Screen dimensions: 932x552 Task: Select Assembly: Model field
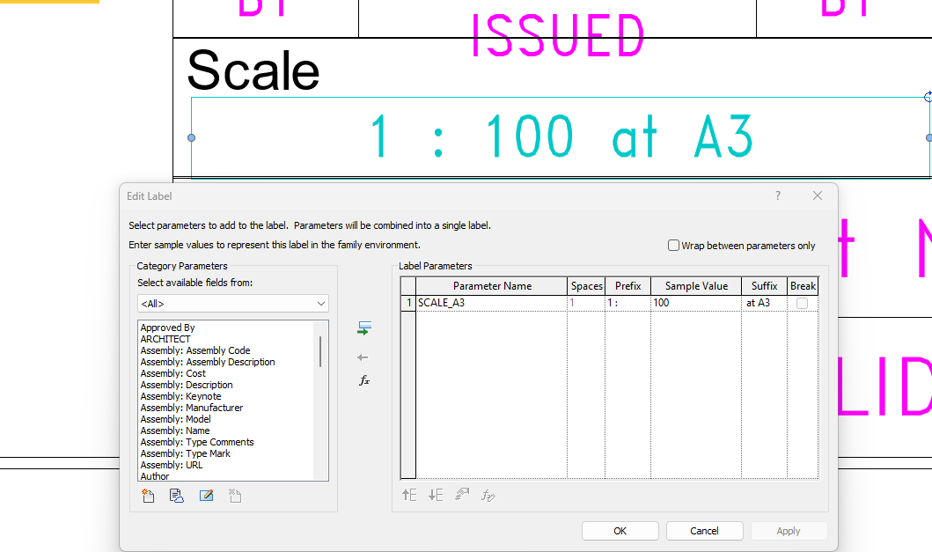tap(175, 419)
